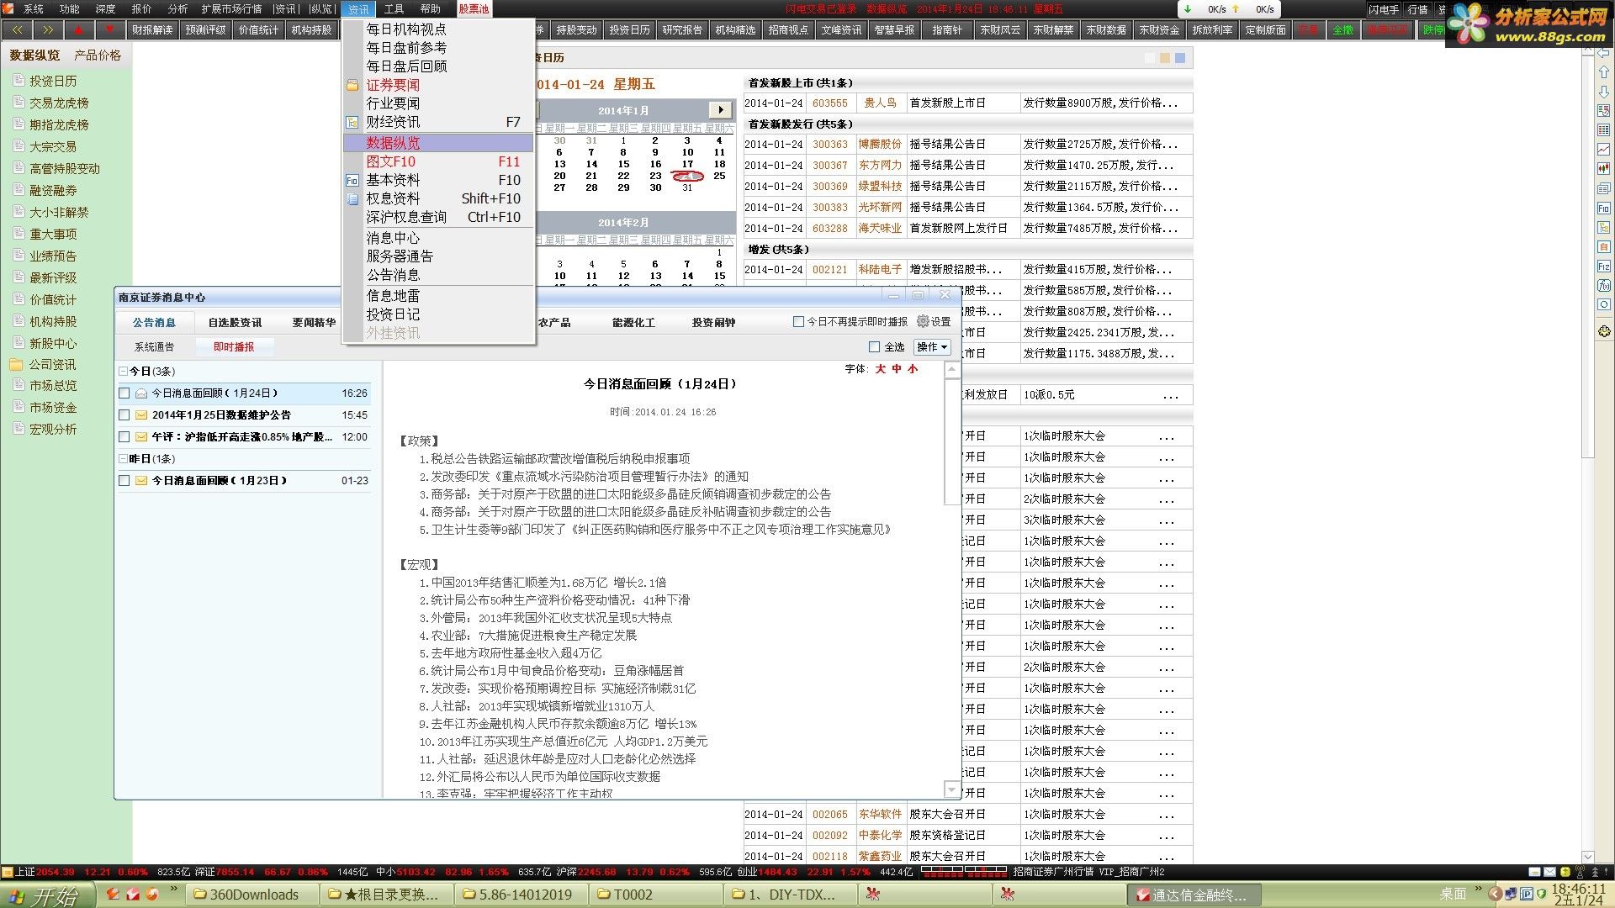The height and width of the screenshot is (908, 1615).
Task: Select 图文F10 menu entry
Action: pos(438,161)
